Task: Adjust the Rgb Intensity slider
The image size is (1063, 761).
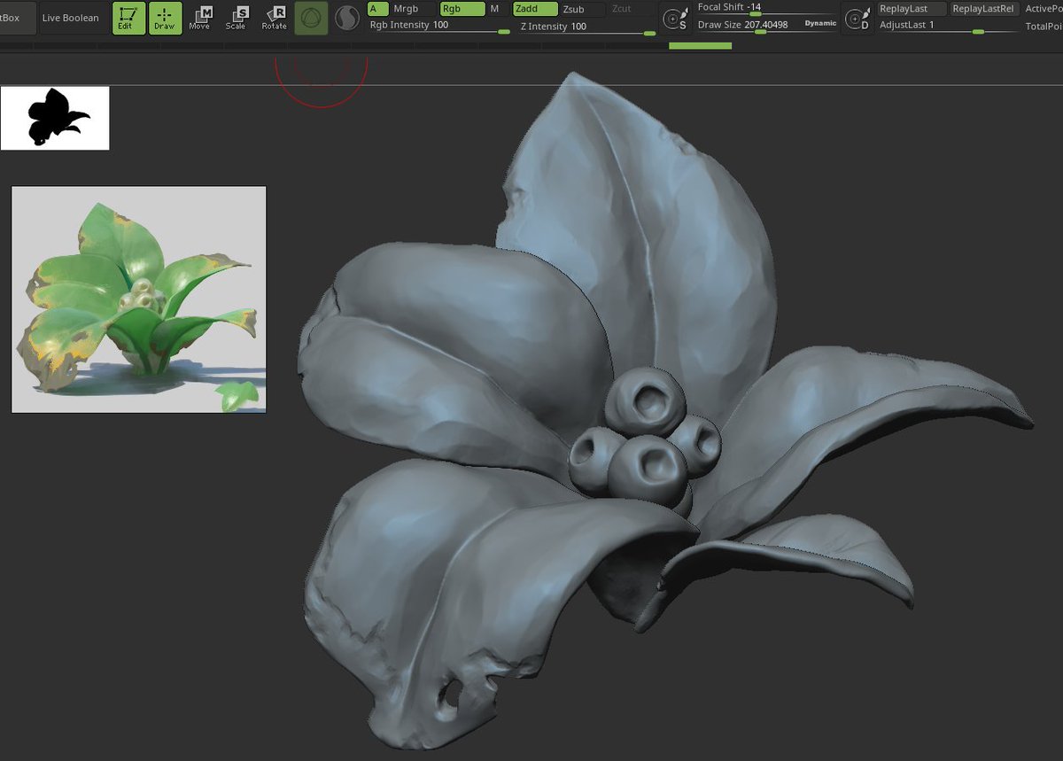Action: point(439,26)
